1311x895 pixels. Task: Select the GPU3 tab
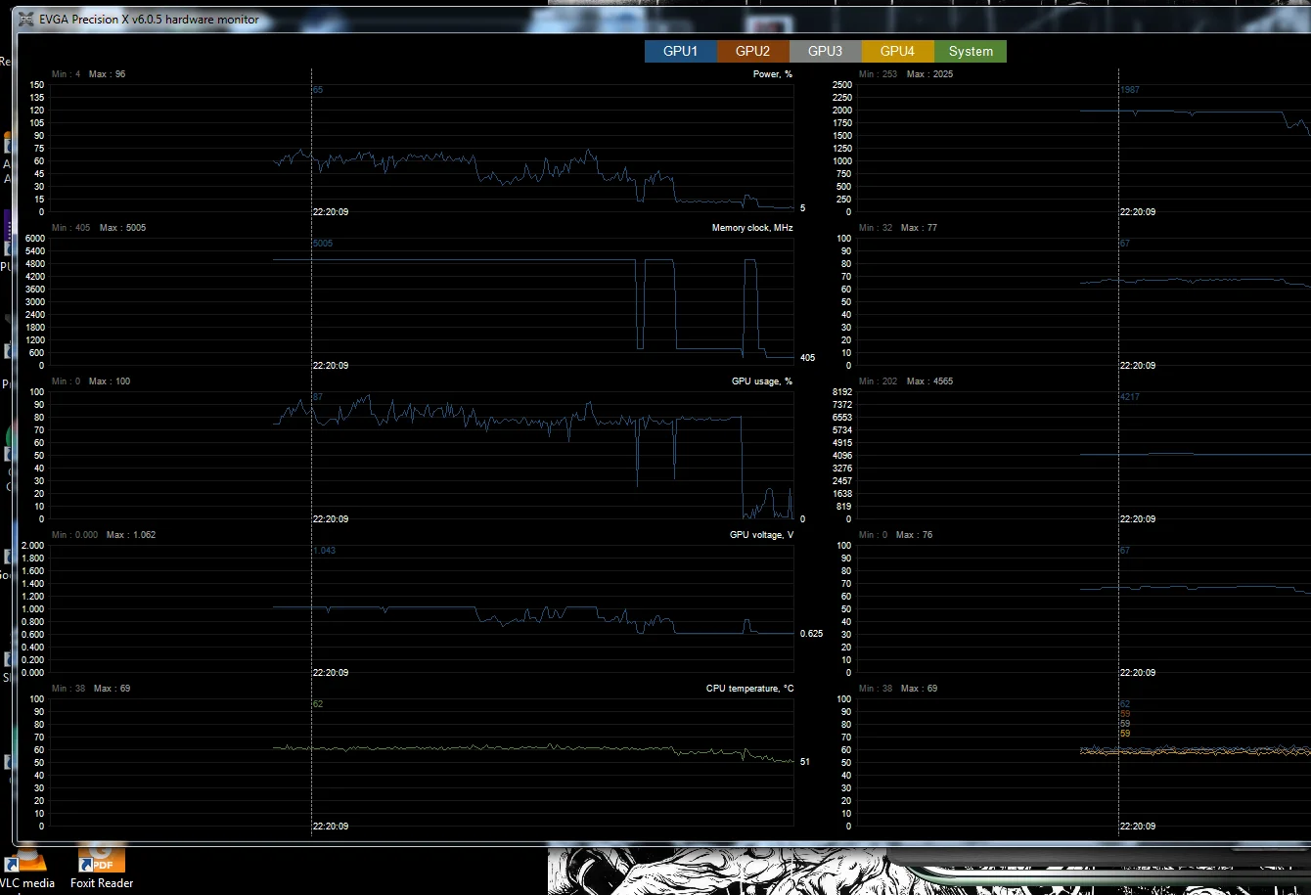click(x=825, y=52)
